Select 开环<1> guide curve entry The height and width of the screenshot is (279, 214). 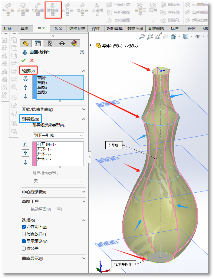(60, 149)
